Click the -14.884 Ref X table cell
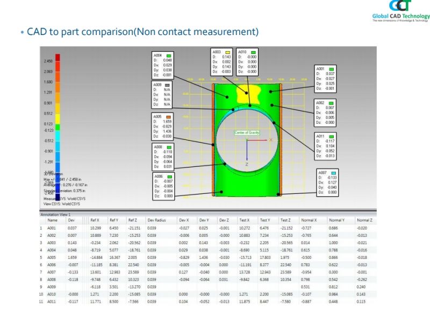Image resolution: width=430 pixels, height=323 pixels. click(x=97, y=258)
